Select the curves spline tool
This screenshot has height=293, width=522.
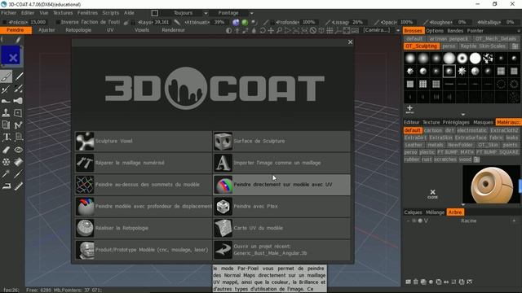pyautogui.click(x=18, y=125)
